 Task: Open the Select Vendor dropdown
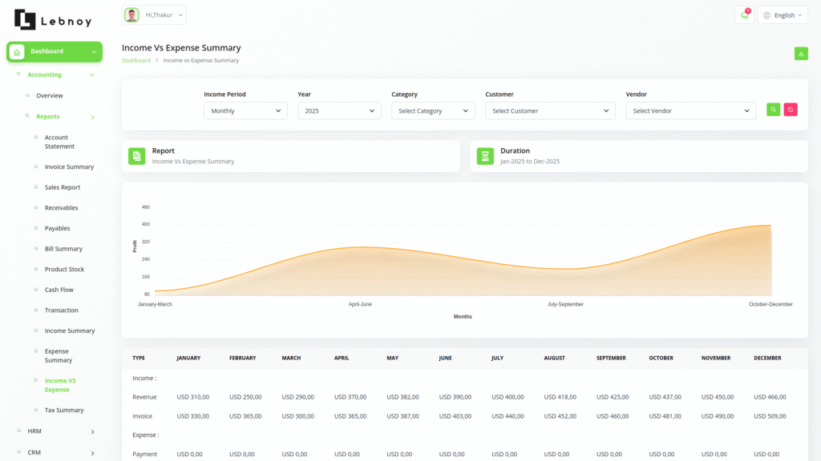[690, 111]
